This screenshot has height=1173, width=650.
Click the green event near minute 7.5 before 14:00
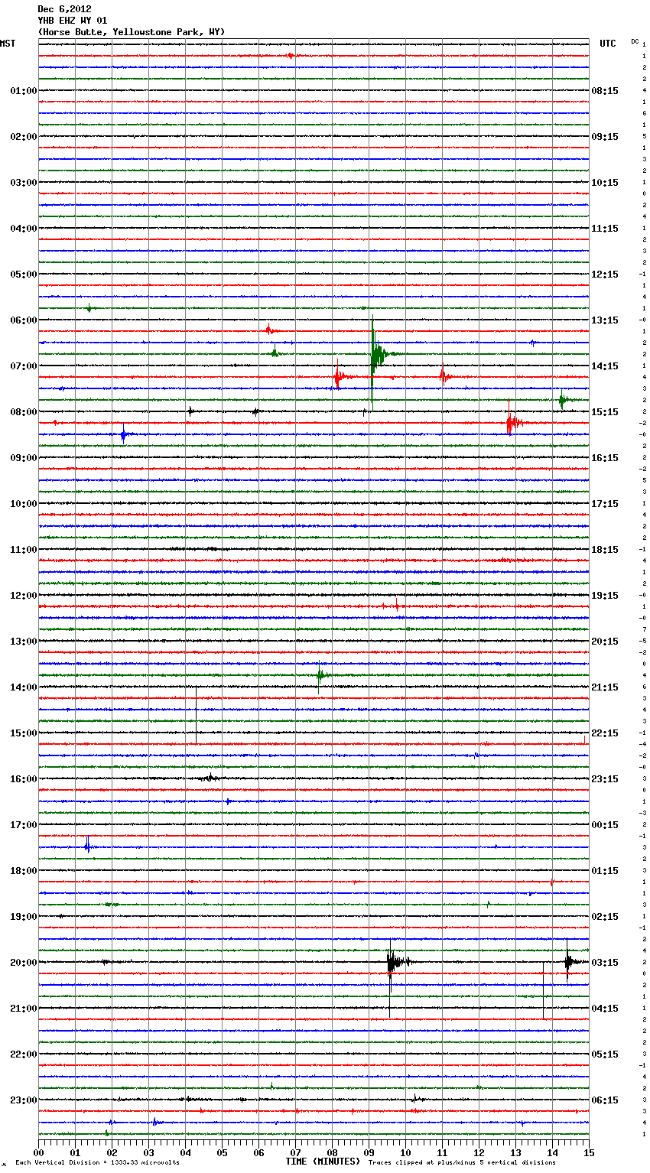click(321, 675)
